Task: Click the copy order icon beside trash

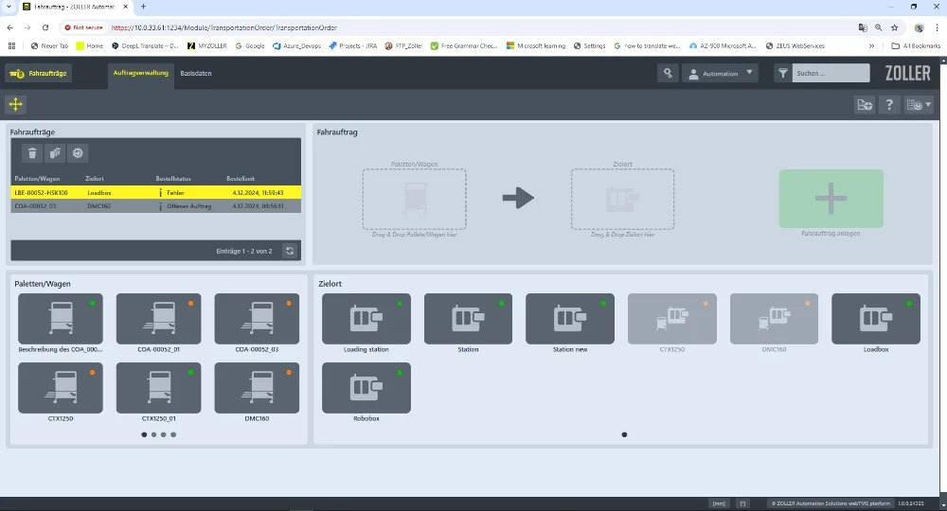Action: 55,153
